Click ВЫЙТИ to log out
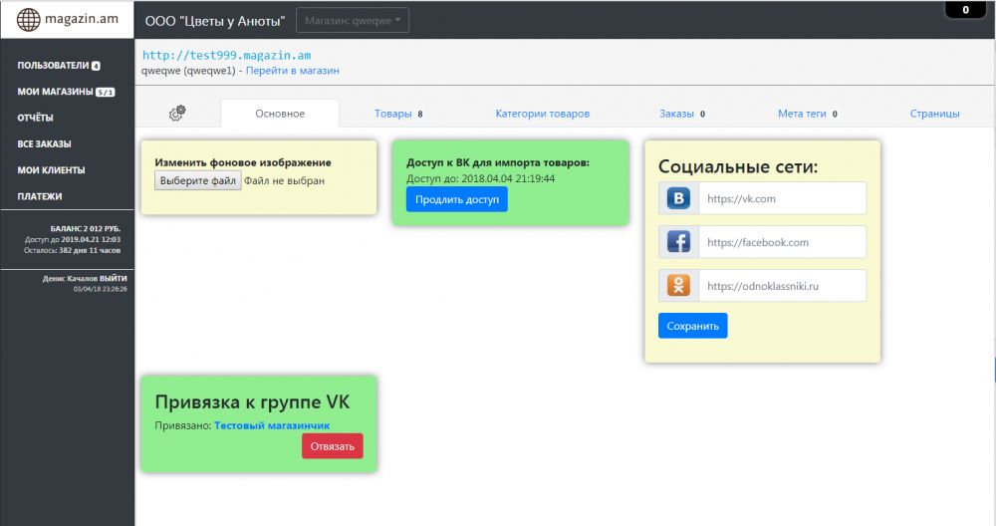This screenshot has height=526, width=996. pos(114,278)
